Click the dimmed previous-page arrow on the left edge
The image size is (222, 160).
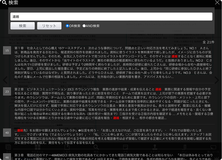(x=5, y=80)
